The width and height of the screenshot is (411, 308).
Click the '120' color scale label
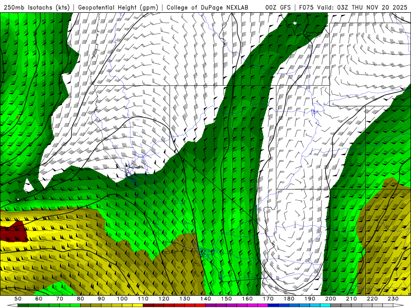click(164, 299)
